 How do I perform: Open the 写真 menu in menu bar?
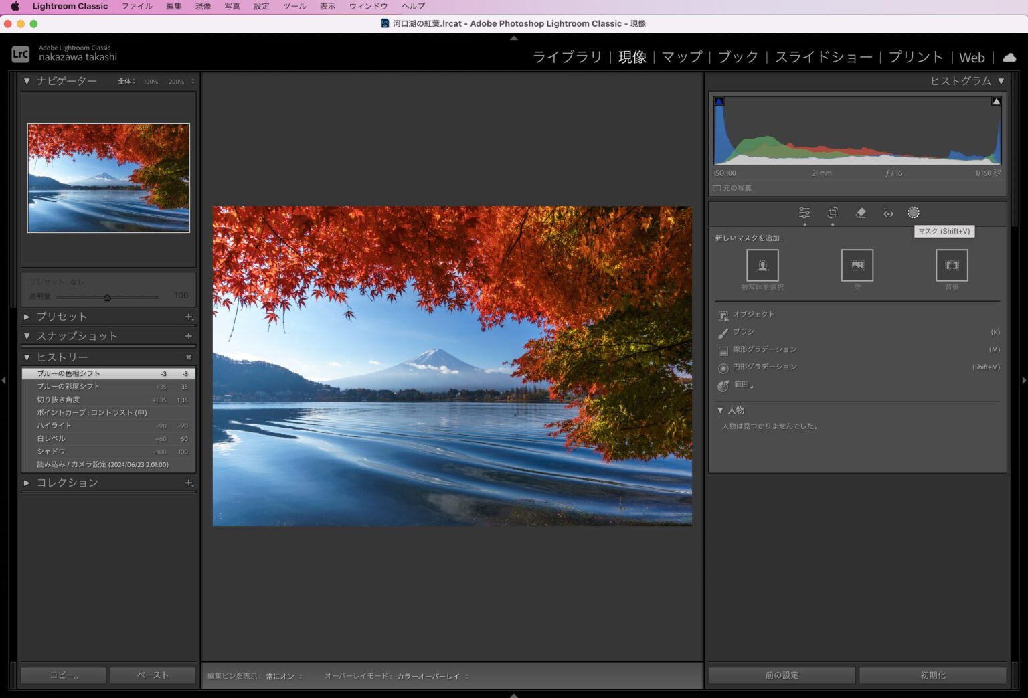pyautogui.click(x=232, y=6)
